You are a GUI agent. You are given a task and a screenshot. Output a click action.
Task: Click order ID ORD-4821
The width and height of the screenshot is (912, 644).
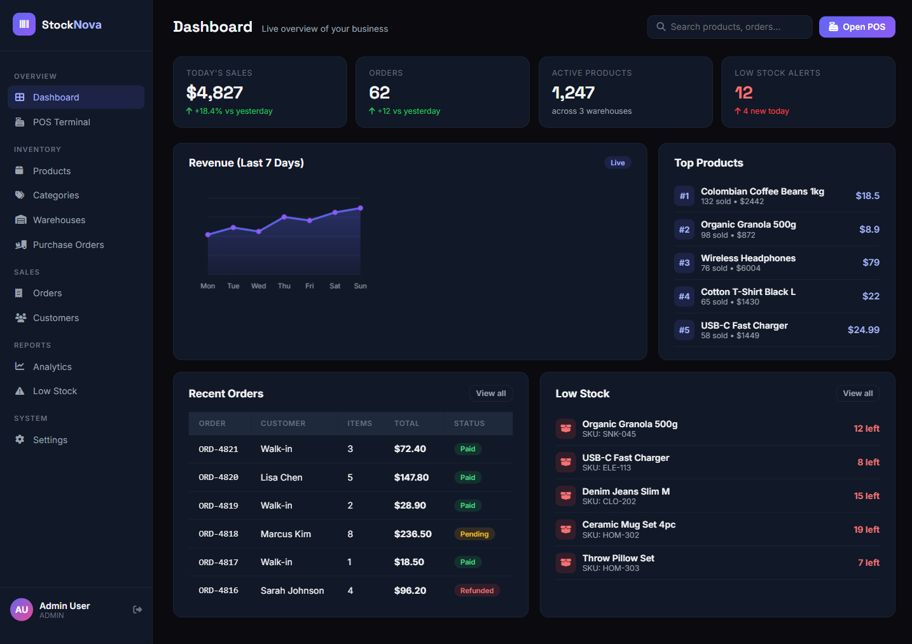[218, 449]
